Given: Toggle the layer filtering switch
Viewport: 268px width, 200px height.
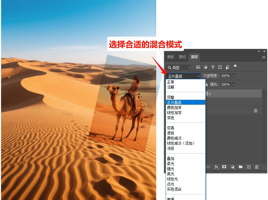Looking at the screenshot, I should pos(235,67).
